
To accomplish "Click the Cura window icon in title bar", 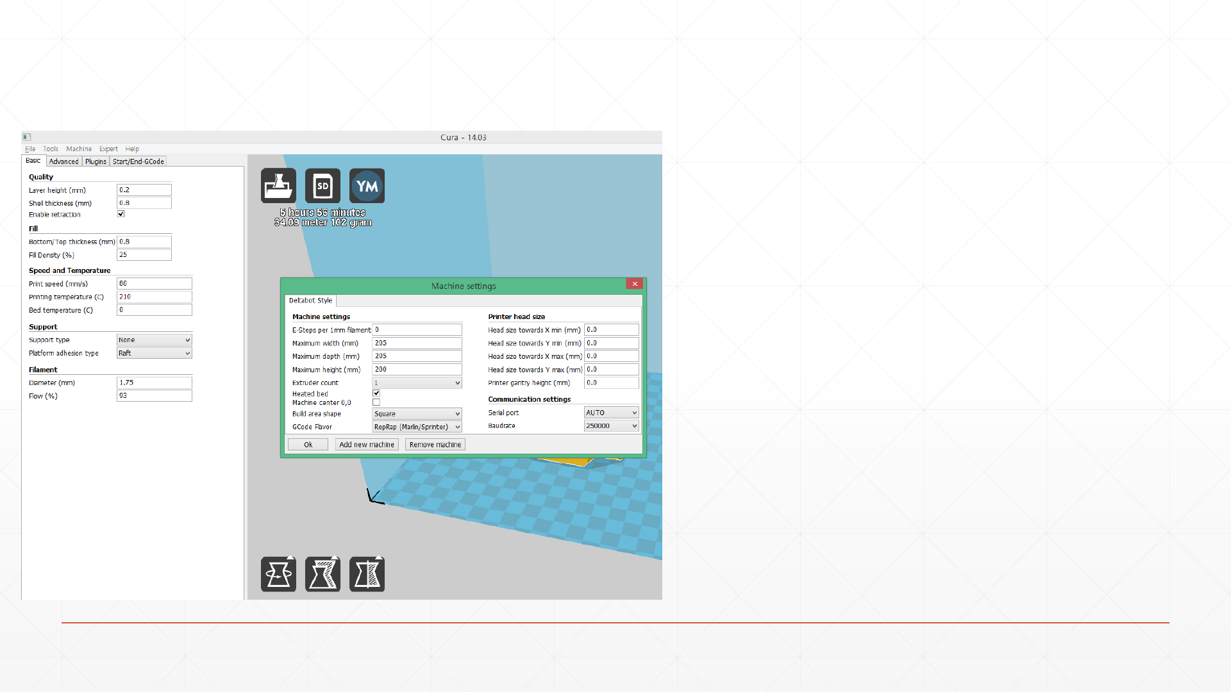I will [x=27, y=137].
